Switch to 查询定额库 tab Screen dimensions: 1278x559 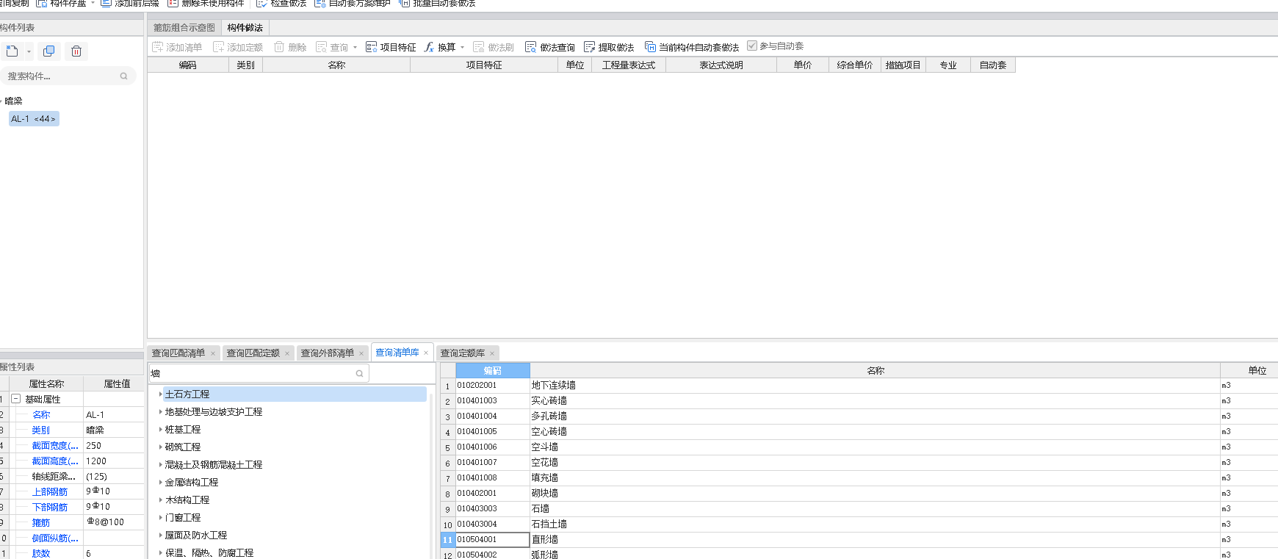[463, 353]
